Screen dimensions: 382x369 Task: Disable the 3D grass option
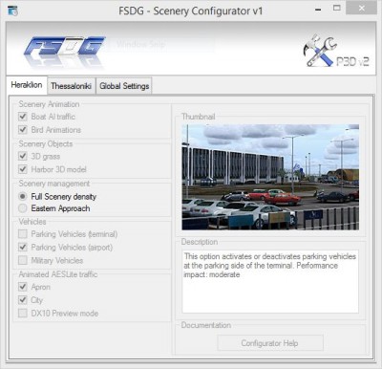tap(23, 156)
